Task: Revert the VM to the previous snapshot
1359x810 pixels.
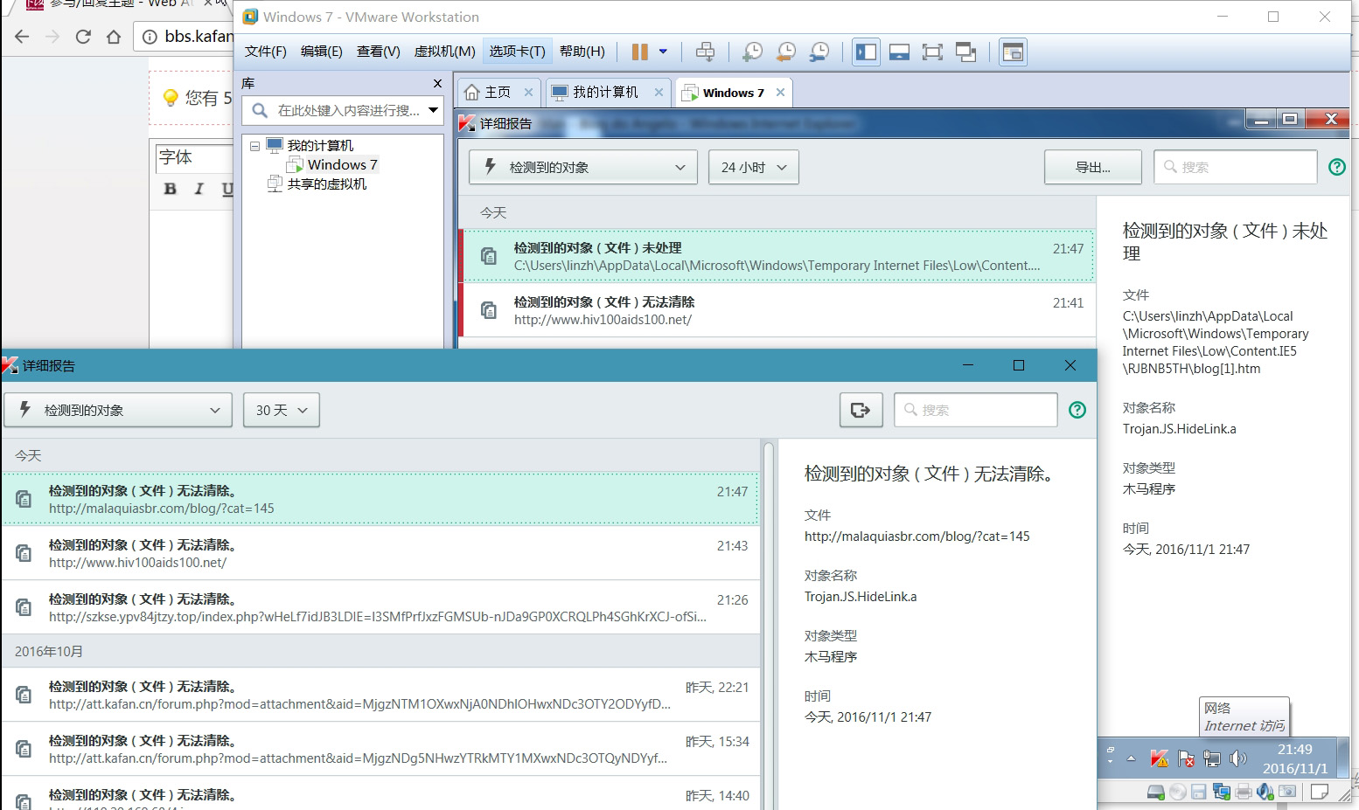Action: click(785, 52)
